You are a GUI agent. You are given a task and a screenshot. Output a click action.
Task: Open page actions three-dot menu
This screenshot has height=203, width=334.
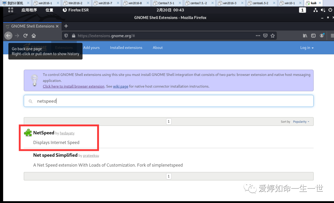click(x=258, y=36)
